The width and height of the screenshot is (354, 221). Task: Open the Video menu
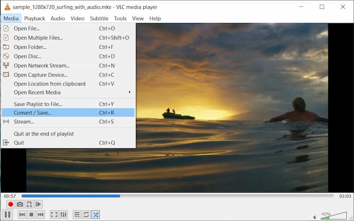[x=77, y=18]
